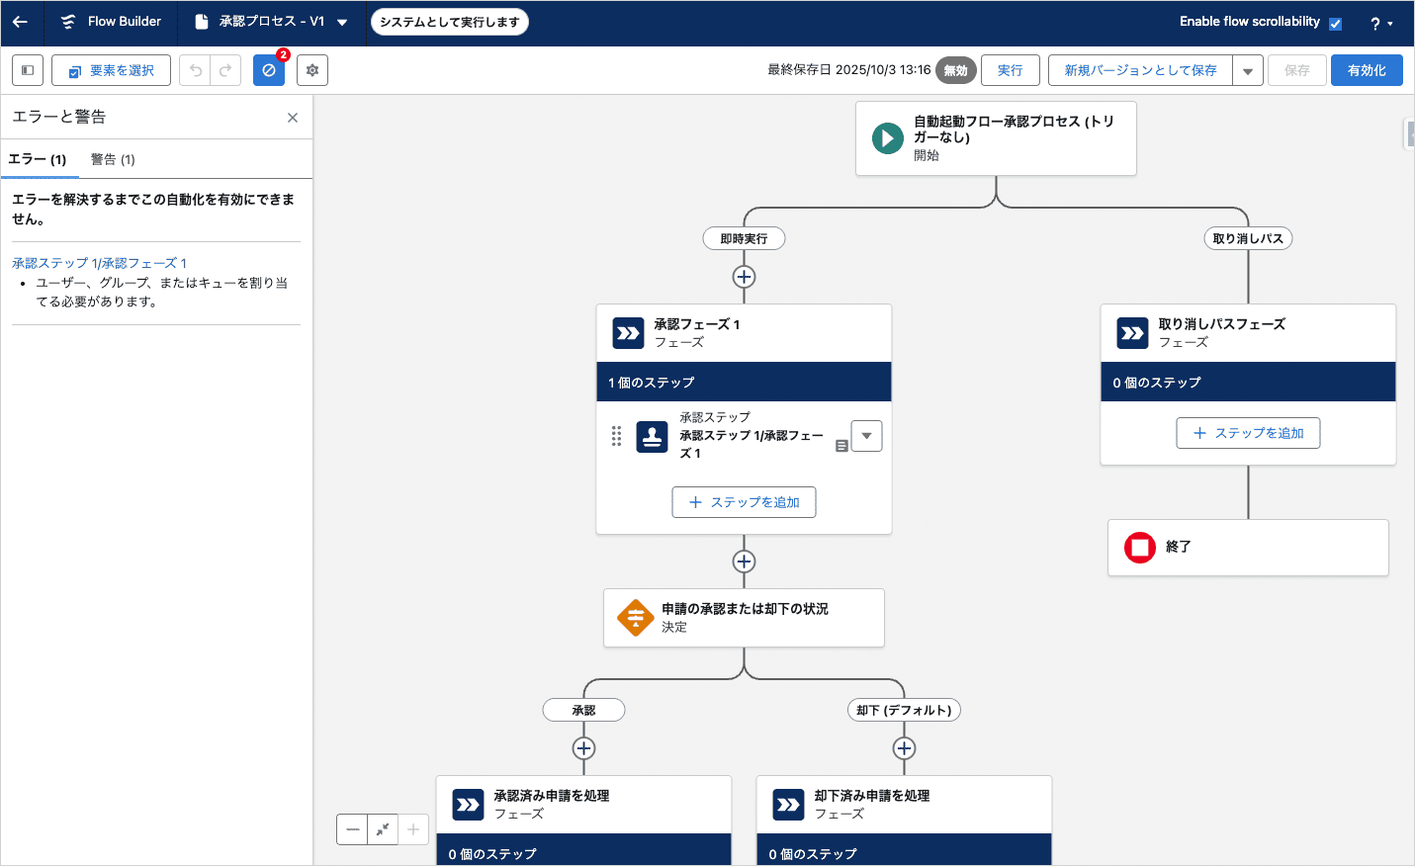Click the 申請の承認または却下の状況 decision icon

[x=635, y=618]
